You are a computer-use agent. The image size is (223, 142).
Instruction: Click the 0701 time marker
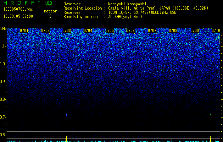tap(24, 30)
